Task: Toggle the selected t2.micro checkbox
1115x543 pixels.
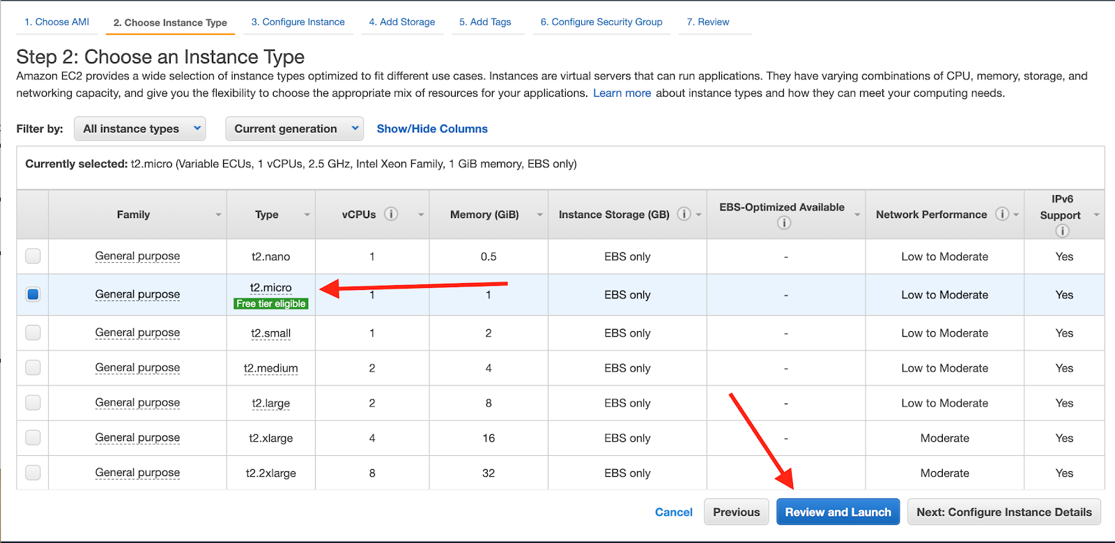Action: click(33, 294)
